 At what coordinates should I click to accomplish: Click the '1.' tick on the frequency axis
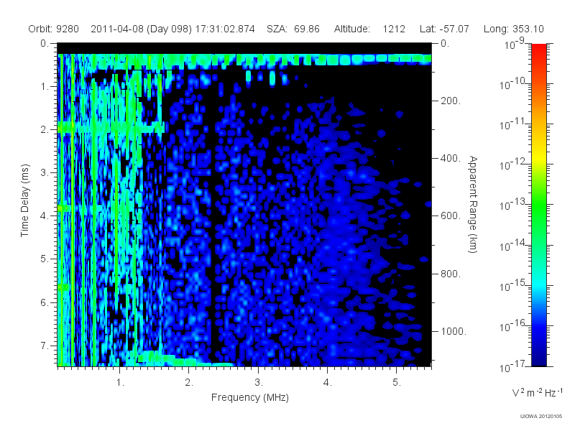120,383
